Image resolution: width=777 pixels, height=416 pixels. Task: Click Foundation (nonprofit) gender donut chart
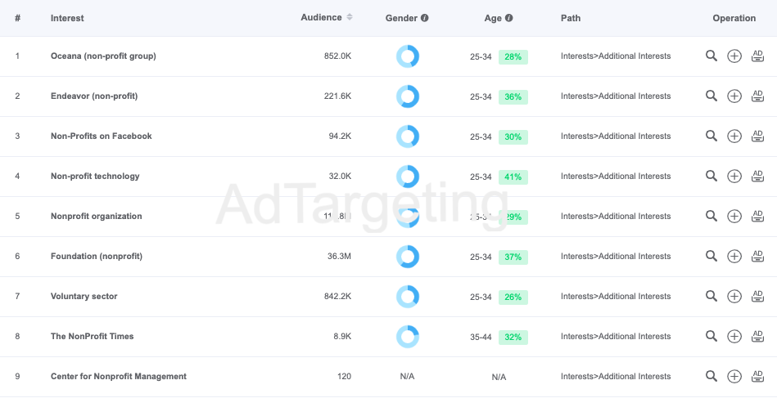tap(407, 257)
